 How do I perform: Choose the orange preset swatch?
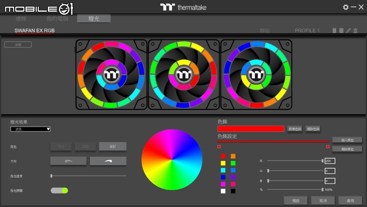pyautogui.click(x=233, y=156)
